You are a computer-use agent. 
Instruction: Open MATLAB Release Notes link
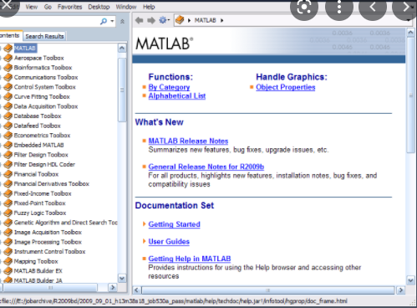click(188, 141)
